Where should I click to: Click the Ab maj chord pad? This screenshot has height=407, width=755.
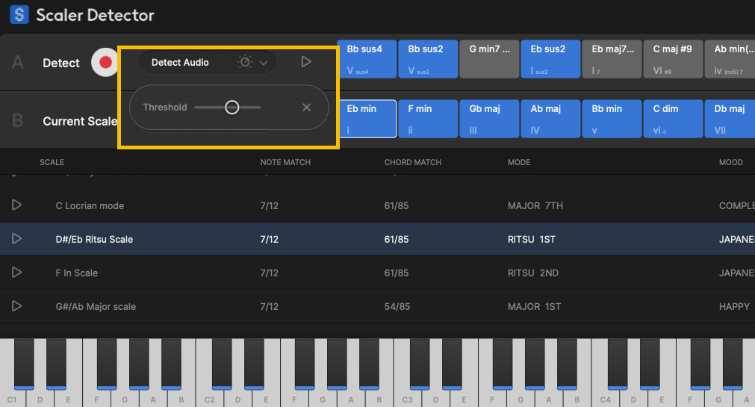[x=550, y=119]
